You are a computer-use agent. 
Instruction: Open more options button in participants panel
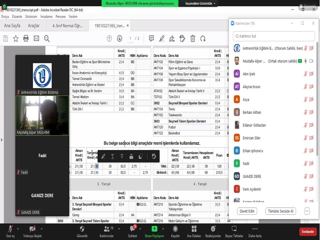[307, 211]
